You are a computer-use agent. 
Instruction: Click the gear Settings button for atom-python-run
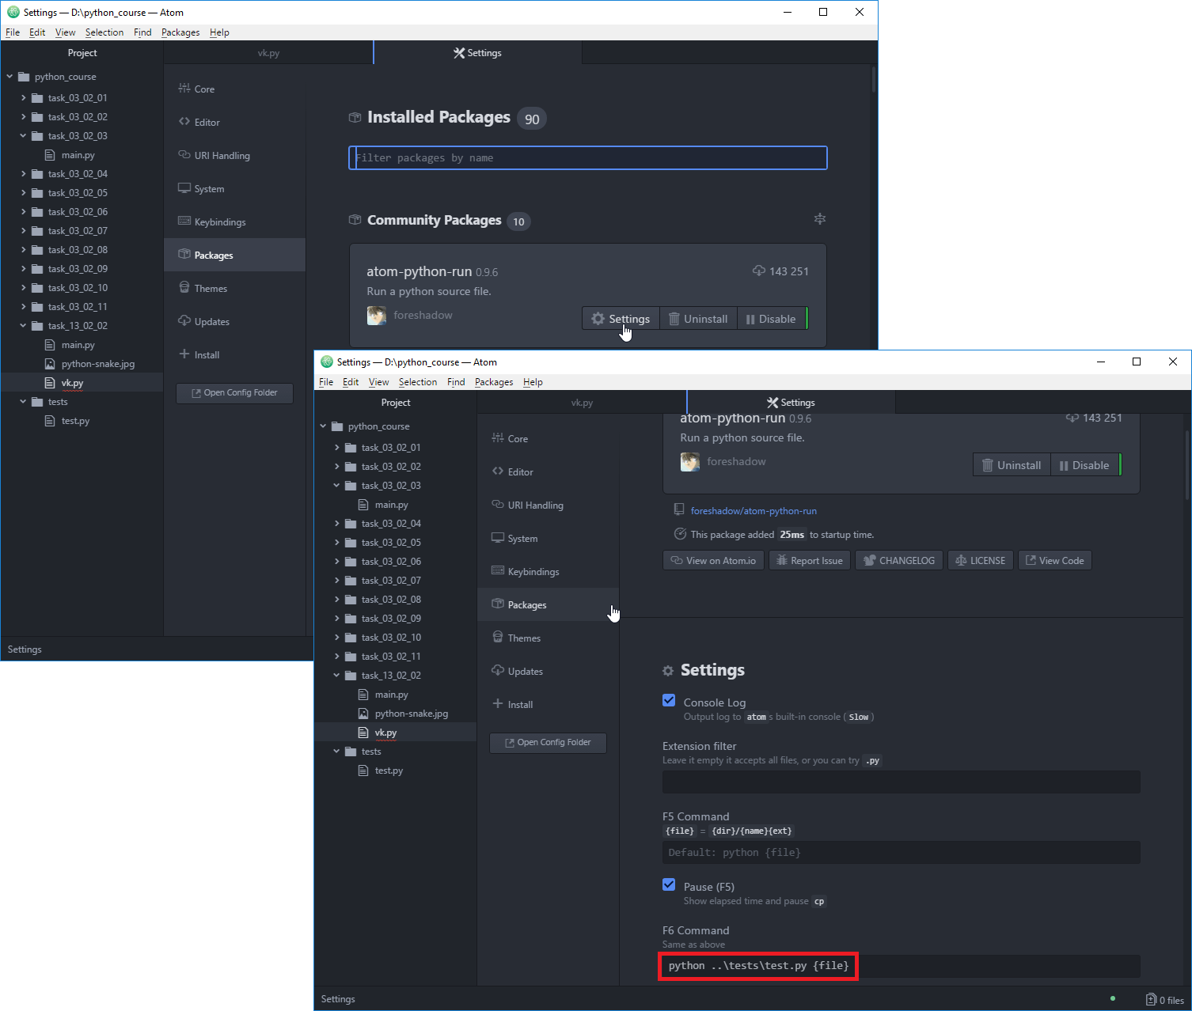click(x=621, y=319)
